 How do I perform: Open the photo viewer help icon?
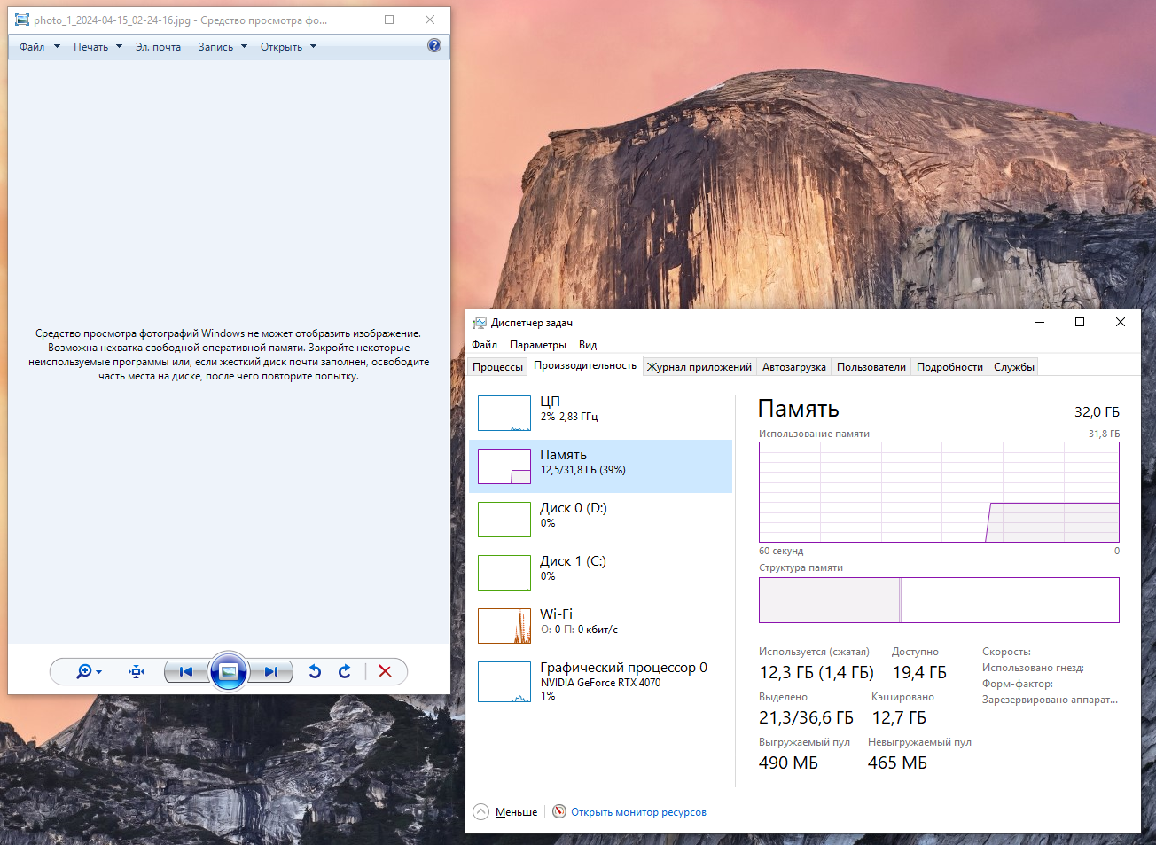coord(434,45)
